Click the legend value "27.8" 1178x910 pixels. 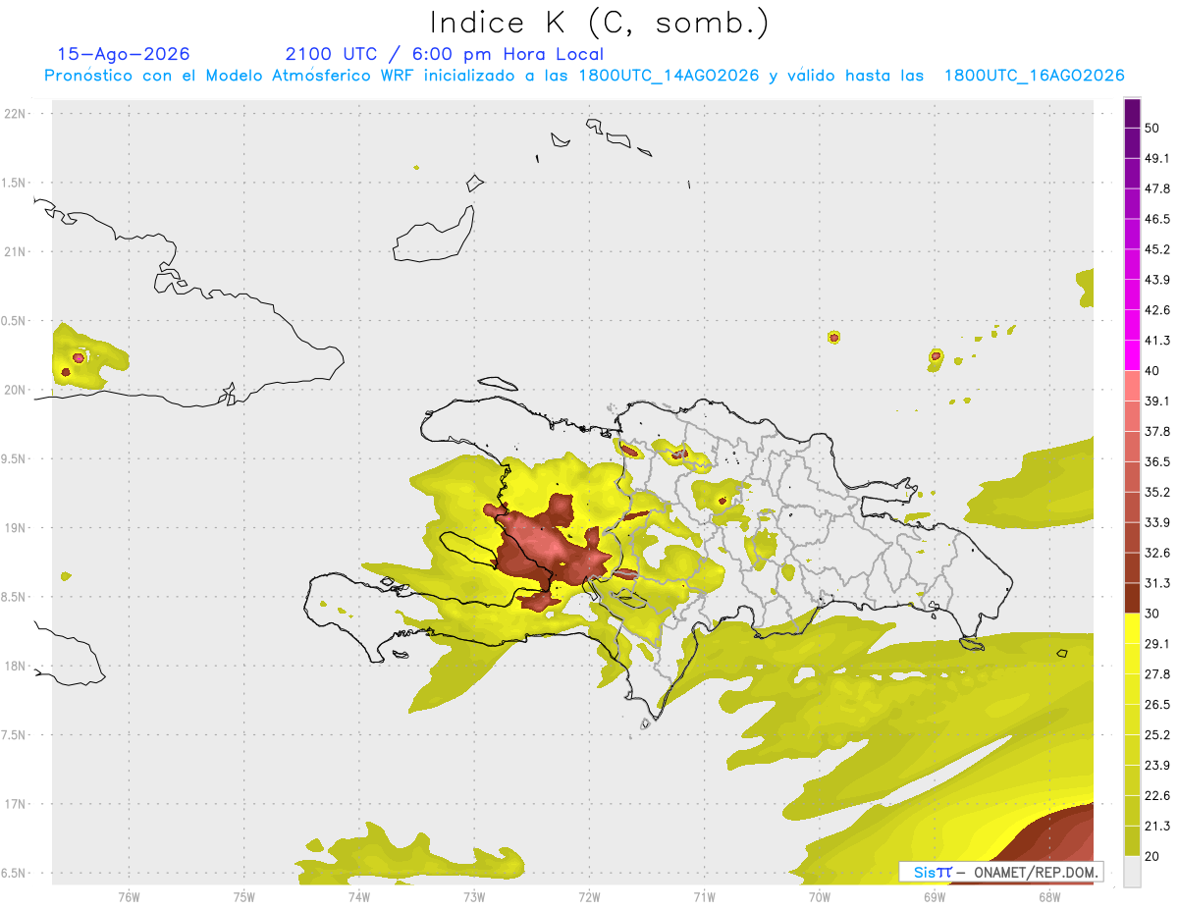(x=1157, y=674)
